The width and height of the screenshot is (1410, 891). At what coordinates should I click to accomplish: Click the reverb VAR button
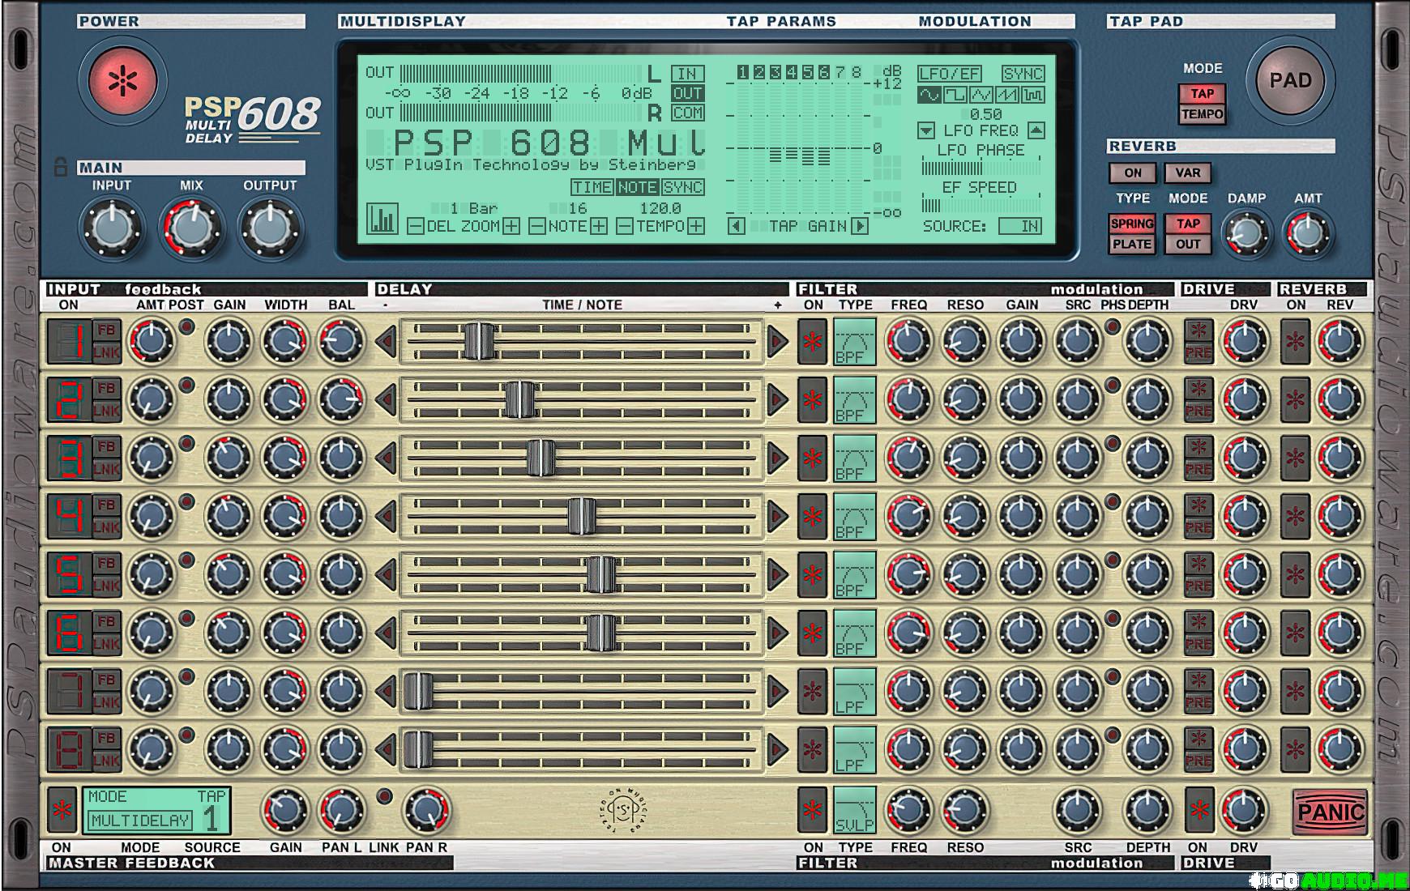pos(1188,173)
